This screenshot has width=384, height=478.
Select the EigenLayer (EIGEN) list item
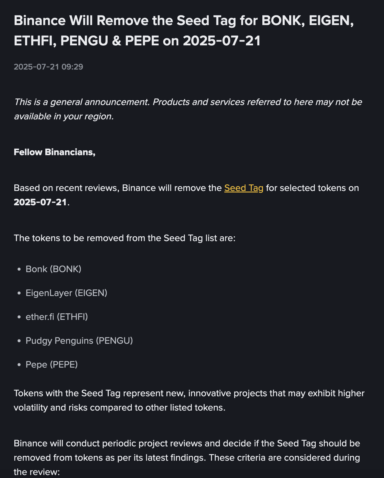tap(66, 293)
